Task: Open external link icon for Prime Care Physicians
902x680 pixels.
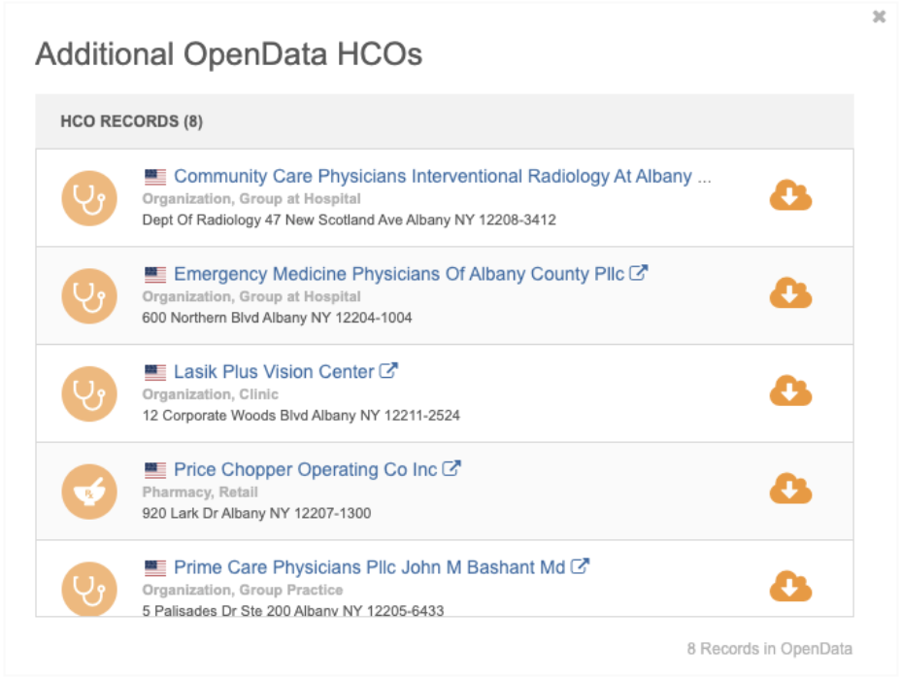Action: click(580, 566)
